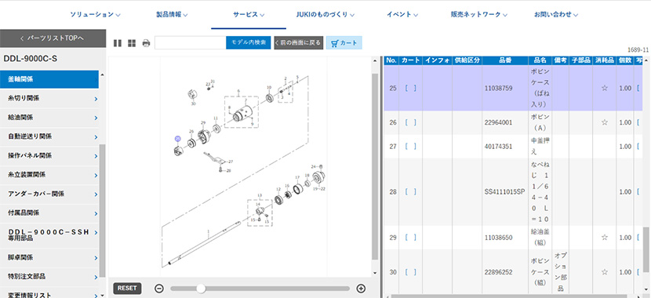Expand 糸切り関係 category arrow
The height and width of the screenshot is (298, 651).
tap(96, 99)
